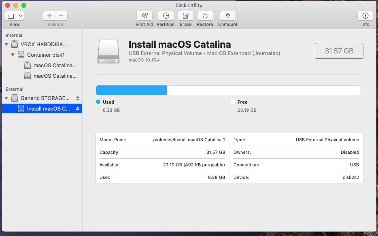Image resolution: width=378 pixels, height=236 pixels.
Task: Click the Install macOS Catalina title
Action: click(180, 45)
